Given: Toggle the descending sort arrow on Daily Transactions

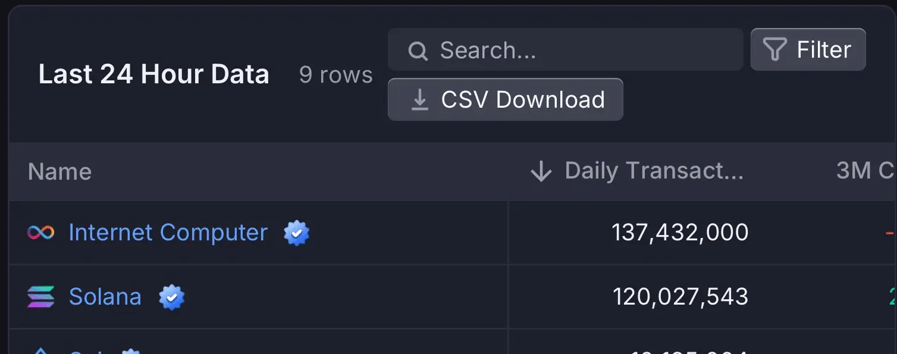Looking at the screenshot, I should pyautogui.click(x=541, y=171).
